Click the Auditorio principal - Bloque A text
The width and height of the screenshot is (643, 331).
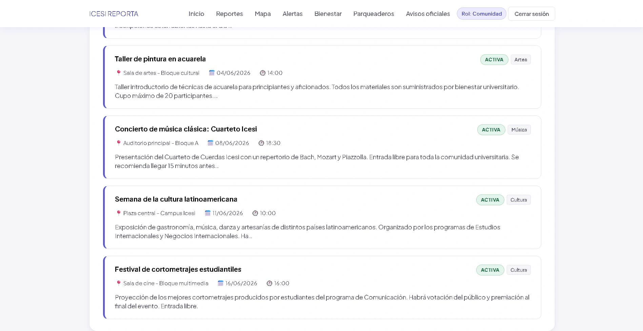pyautogui.click(x=161, y=143)
